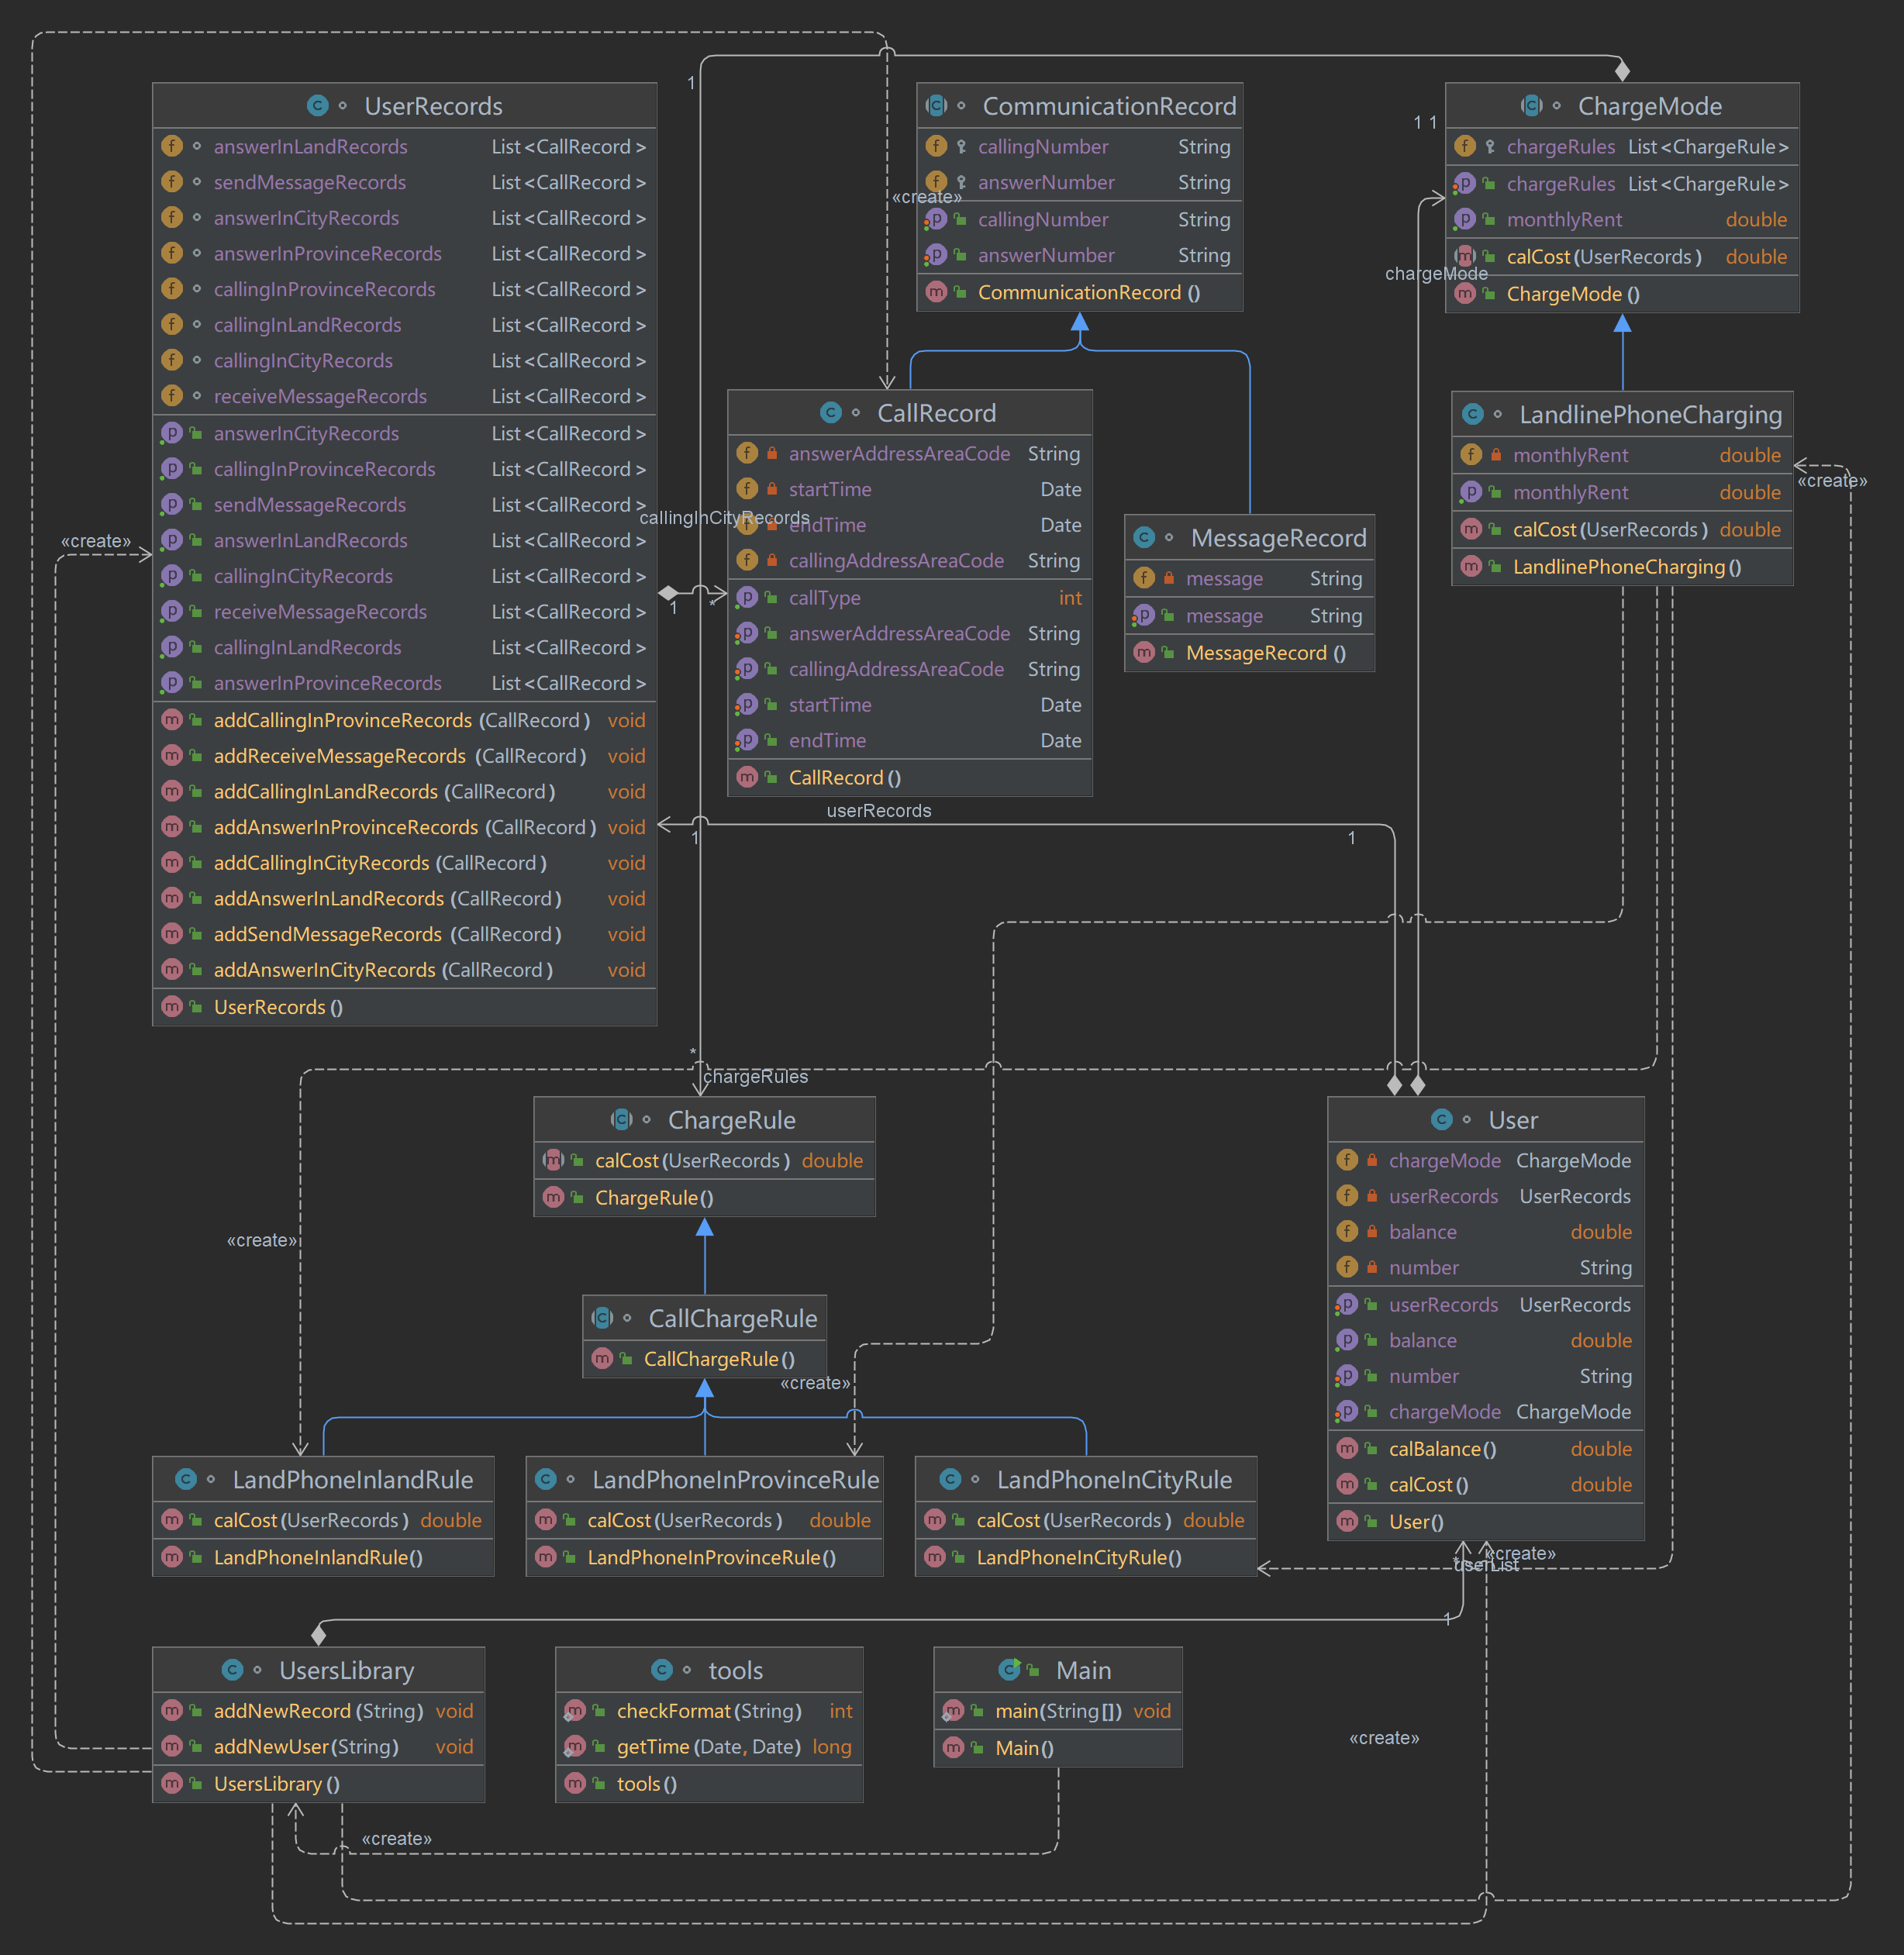Click the field icon beside answerAddressAreaCode
This screenshot has height=1955, width=1904.
747,454
